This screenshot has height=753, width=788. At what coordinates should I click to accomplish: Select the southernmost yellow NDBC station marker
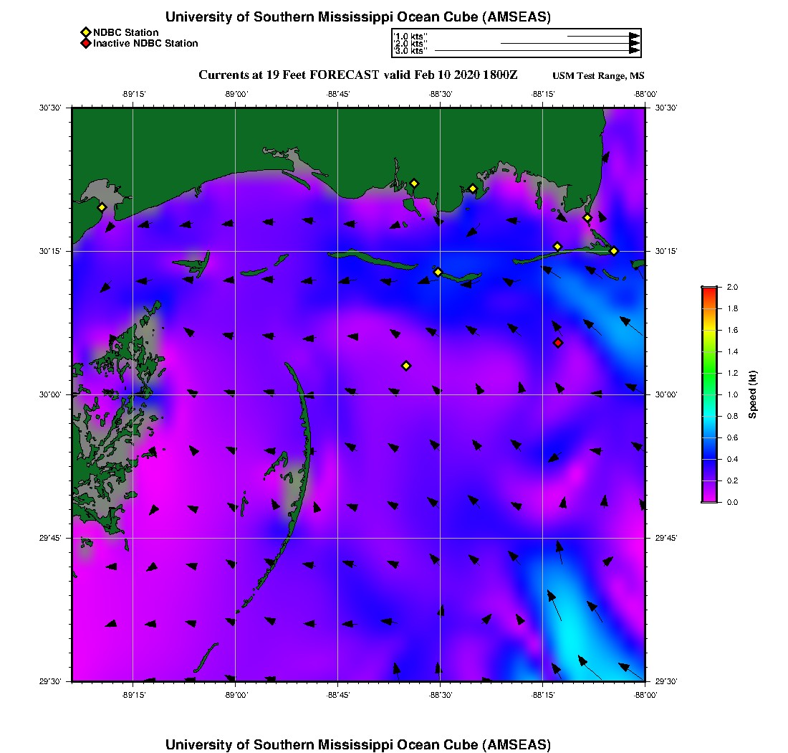pos(405,366)
